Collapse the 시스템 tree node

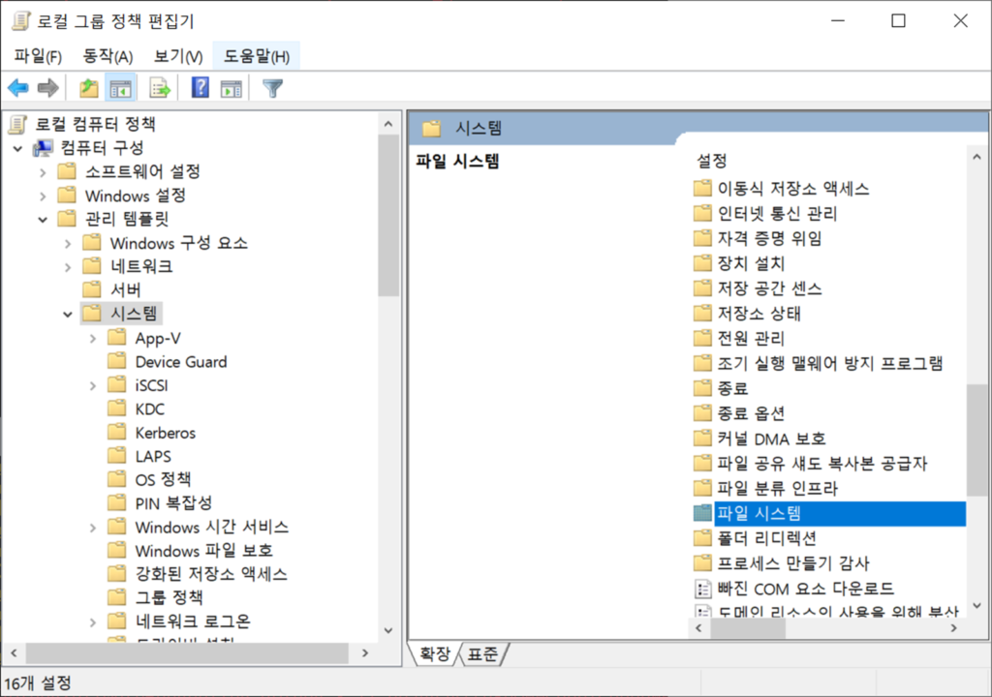pos(68,314)
